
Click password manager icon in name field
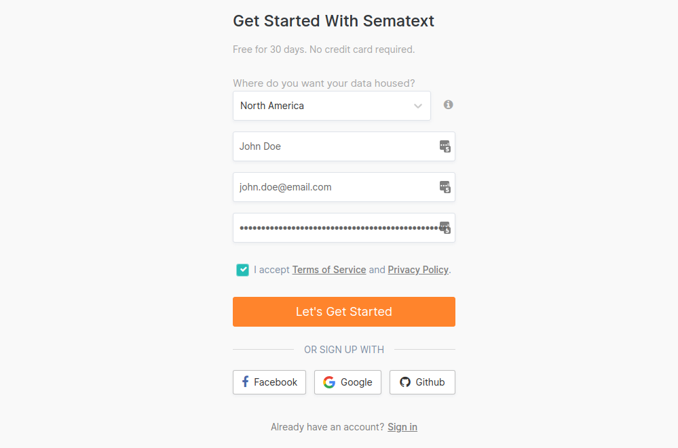[445, 146]
